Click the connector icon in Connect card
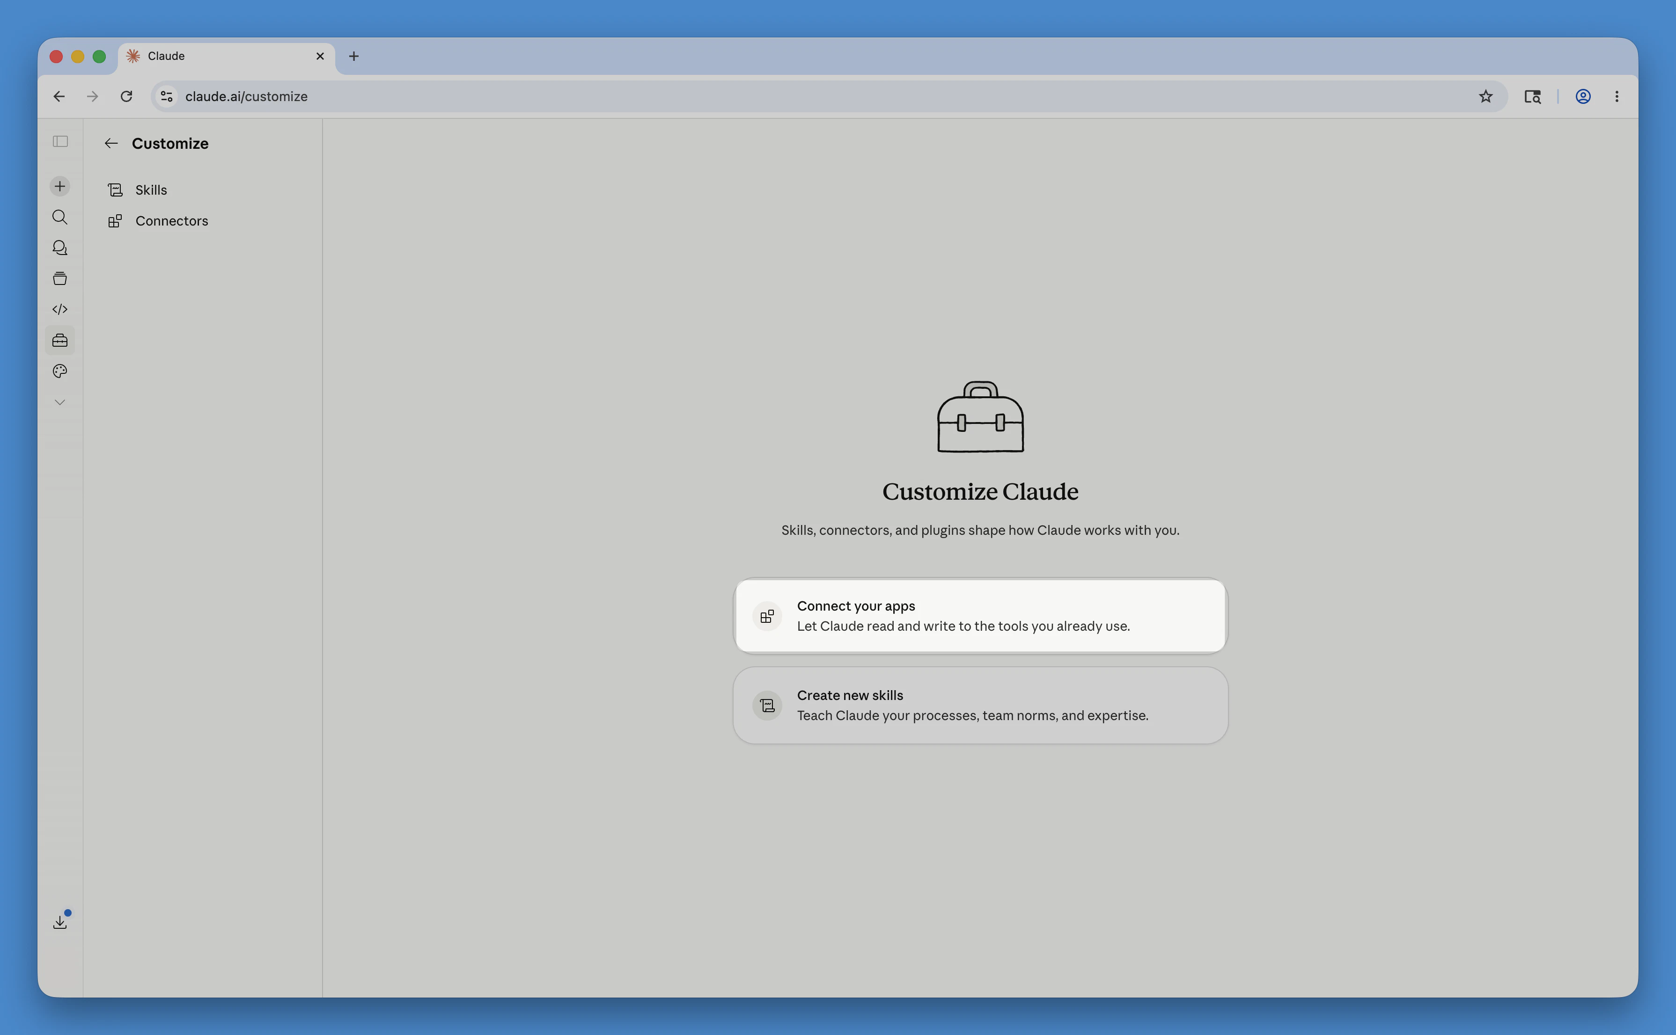 (x=767, y=616)
